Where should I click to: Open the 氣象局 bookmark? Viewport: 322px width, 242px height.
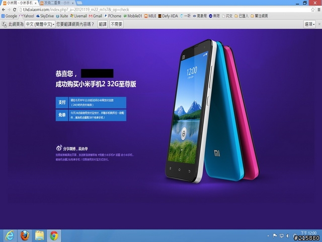[200, 16]
